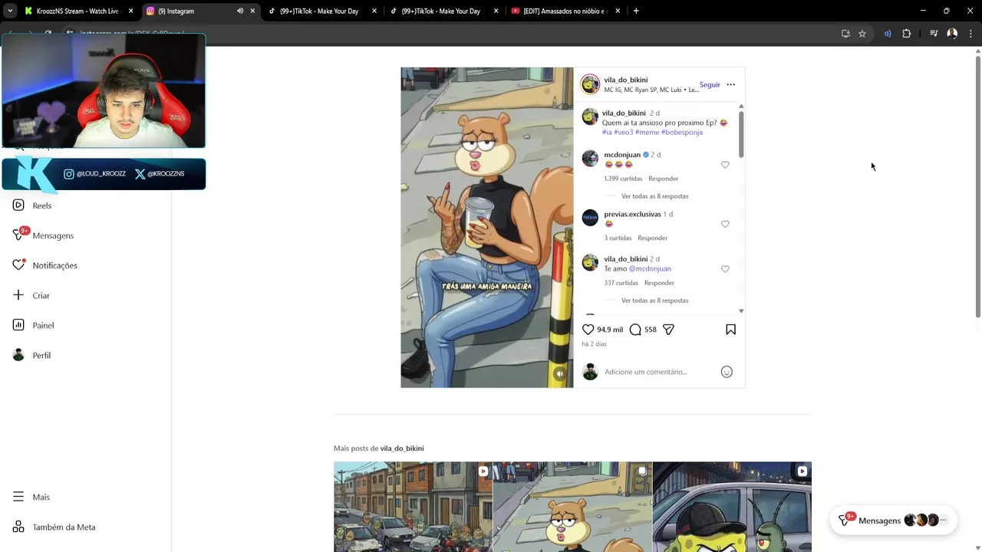
Task: Like the post with heart icon
Action: [x=588, y=329]
